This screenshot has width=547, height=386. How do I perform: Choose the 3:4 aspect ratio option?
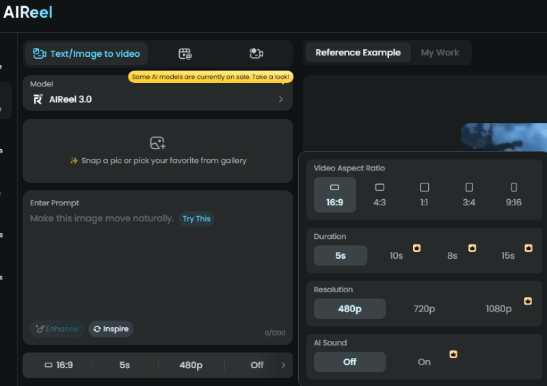pyautogui.click(x=469, y=195)
